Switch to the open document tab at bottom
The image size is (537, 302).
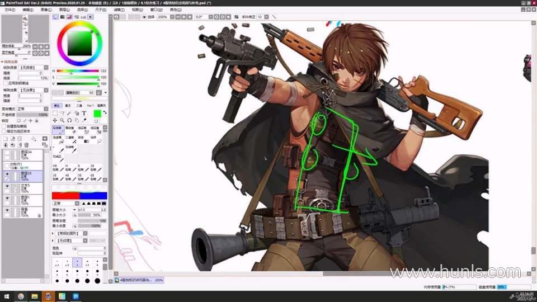139,280
